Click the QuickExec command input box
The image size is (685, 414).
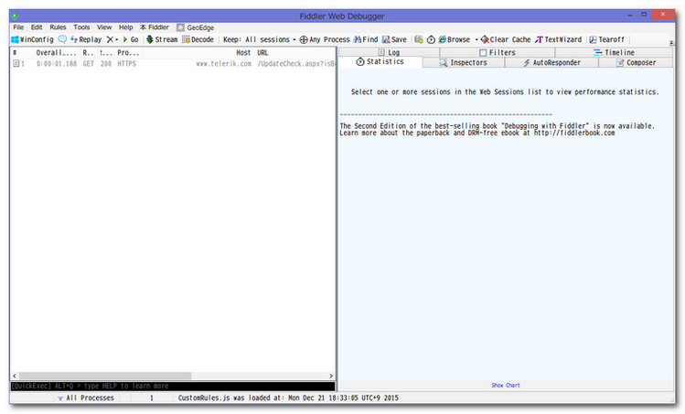click(173, 386)
